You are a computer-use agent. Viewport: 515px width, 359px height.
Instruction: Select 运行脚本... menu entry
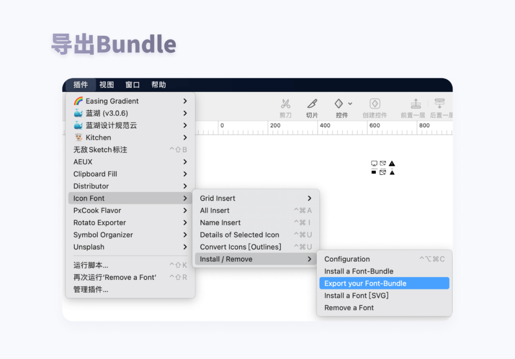pyautogui.click(x=130, y=265)
